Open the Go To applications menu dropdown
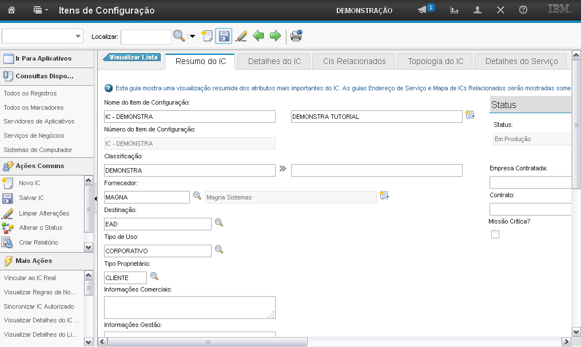 41,10
